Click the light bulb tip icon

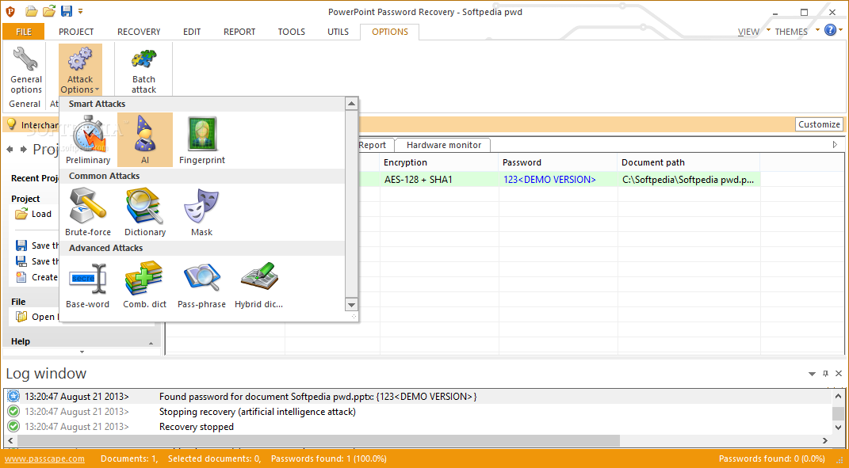(11, 124)
